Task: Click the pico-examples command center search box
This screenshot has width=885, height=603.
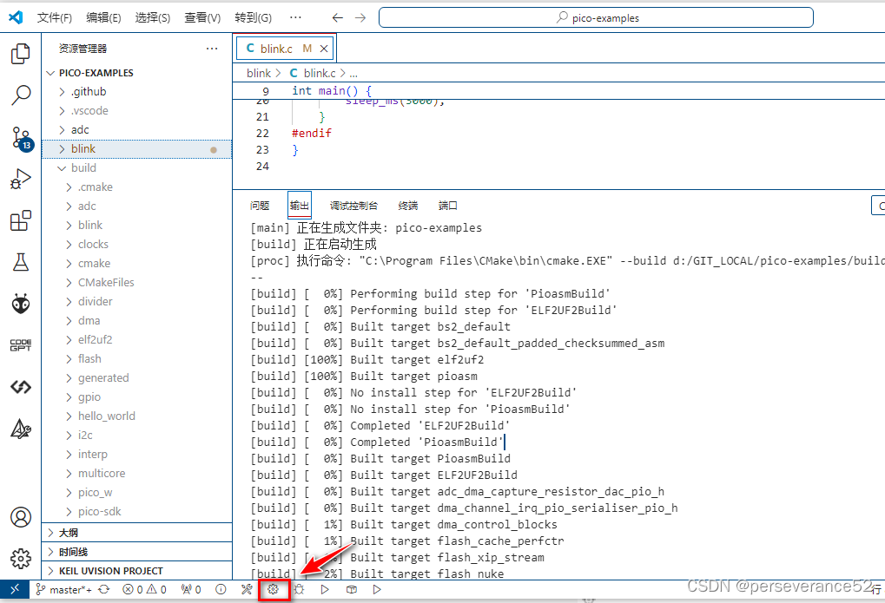Action: (596, 17)
